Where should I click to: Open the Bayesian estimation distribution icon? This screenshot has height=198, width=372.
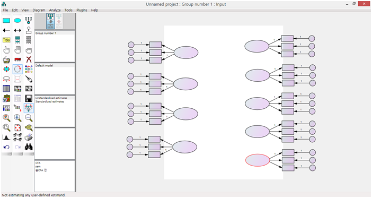(6, 137)
